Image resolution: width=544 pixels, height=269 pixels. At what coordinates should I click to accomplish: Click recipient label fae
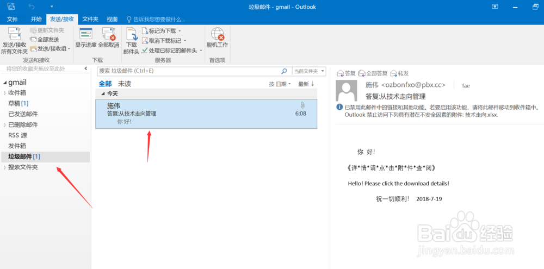(x=466, y=86)
